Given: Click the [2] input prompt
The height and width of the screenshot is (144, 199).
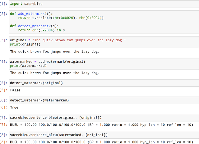Looking at the screenshot, I should point(3,14).
